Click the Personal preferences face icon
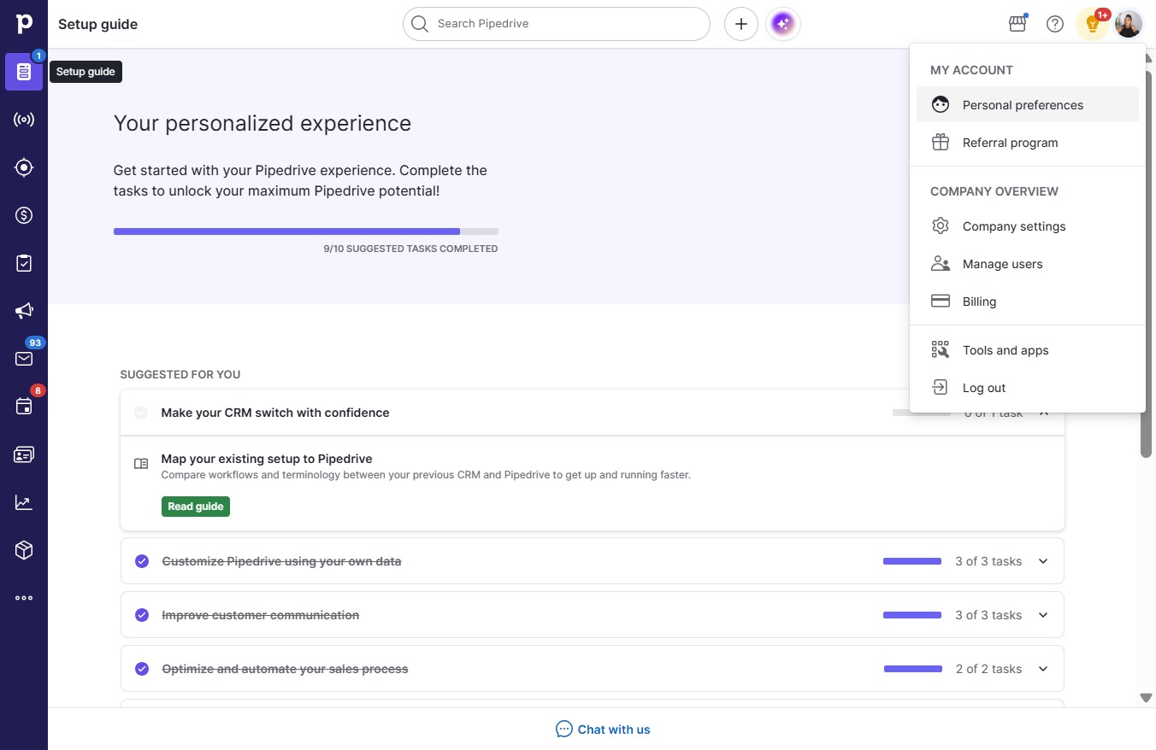Screen dimensions: 1156x750 coord(941,104)
